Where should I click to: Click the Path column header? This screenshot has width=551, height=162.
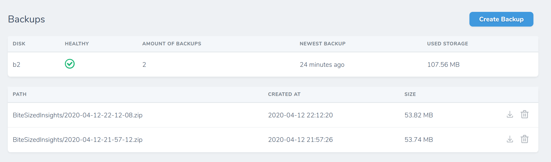coord(20,94)
